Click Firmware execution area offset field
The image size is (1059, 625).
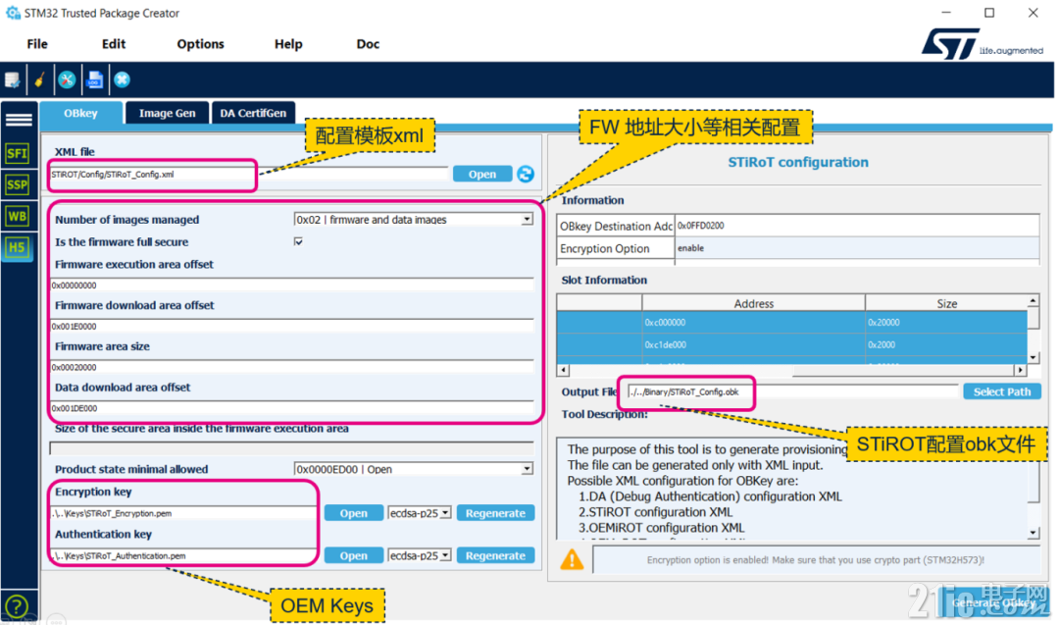pyautogui.click(x=292, y=286)
